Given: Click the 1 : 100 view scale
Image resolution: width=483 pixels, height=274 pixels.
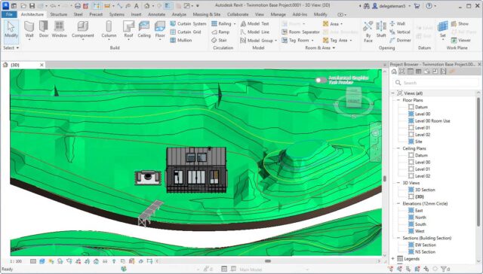Looking at the screenshot, I should 16,261.
